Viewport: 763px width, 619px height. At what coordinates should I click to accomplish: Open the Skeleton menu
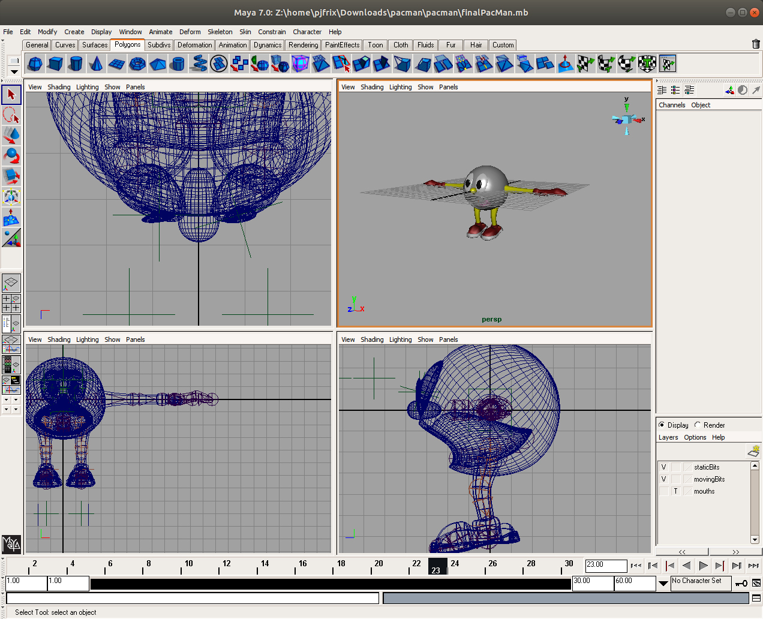coord(220,32)
